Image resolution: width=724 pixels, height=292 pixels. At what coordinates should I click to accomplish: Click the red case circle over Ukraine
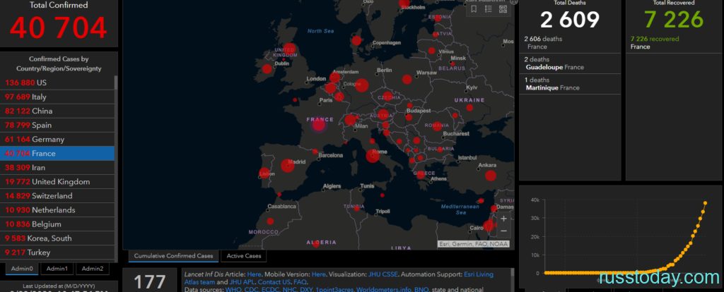coord(469,107)
